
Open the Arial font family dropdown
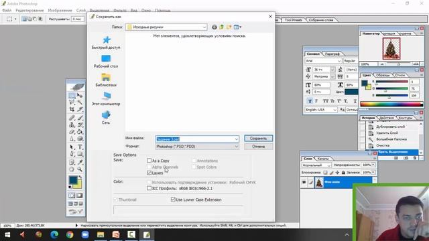click(x=339, y=61)
